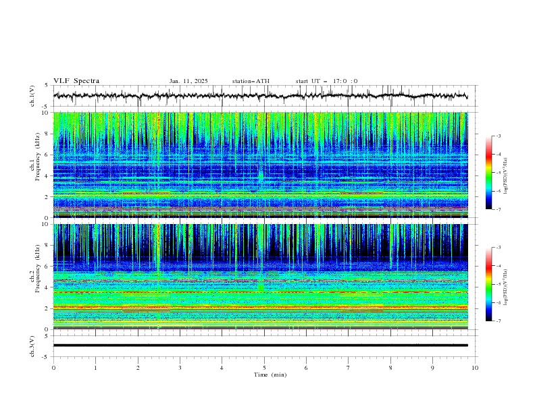Click time axis tick label "7"

(x=349, y=368)
